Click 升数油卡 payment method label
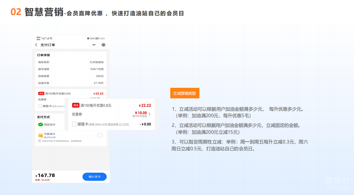 (x=50, y=134)
